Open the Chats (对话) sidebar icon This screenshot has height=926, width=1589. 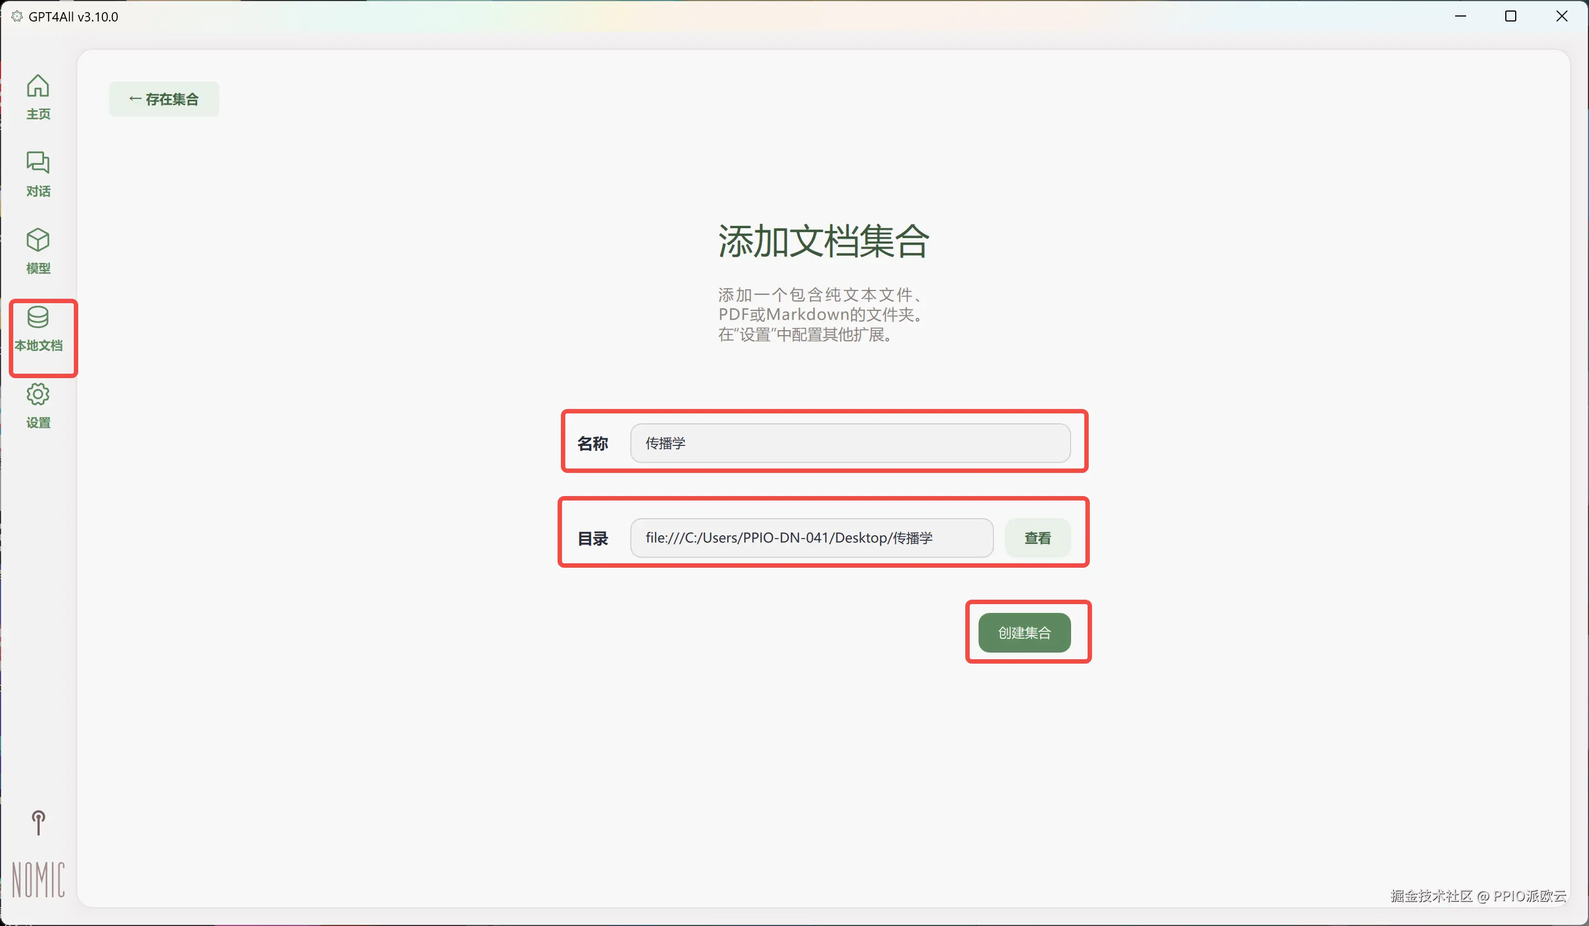38,163
